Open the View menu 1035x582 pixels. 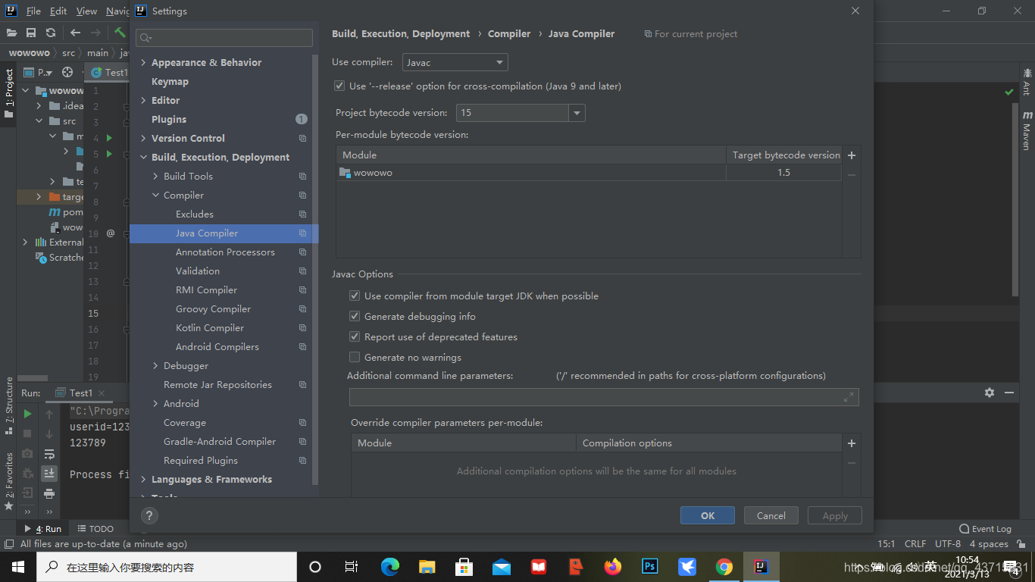tap(86, 11)
